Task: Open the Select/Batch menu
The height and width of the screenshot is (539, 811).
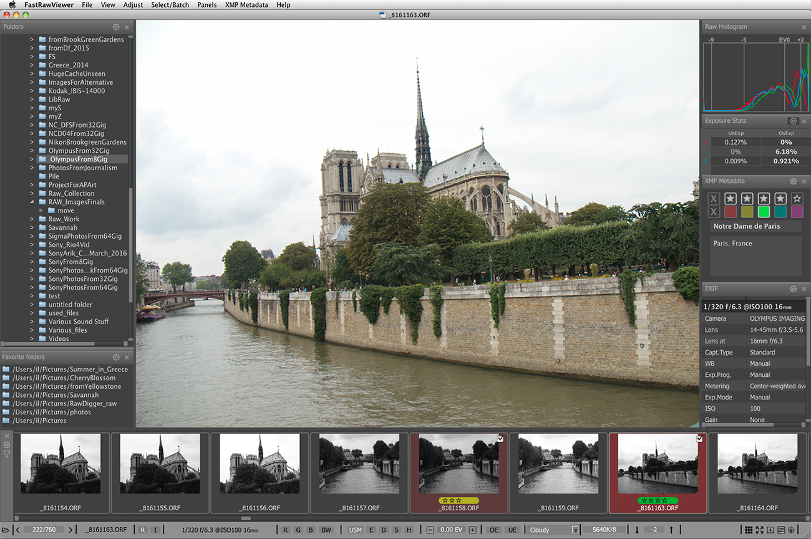Action: pyautogui.click(x=170, y=5)
